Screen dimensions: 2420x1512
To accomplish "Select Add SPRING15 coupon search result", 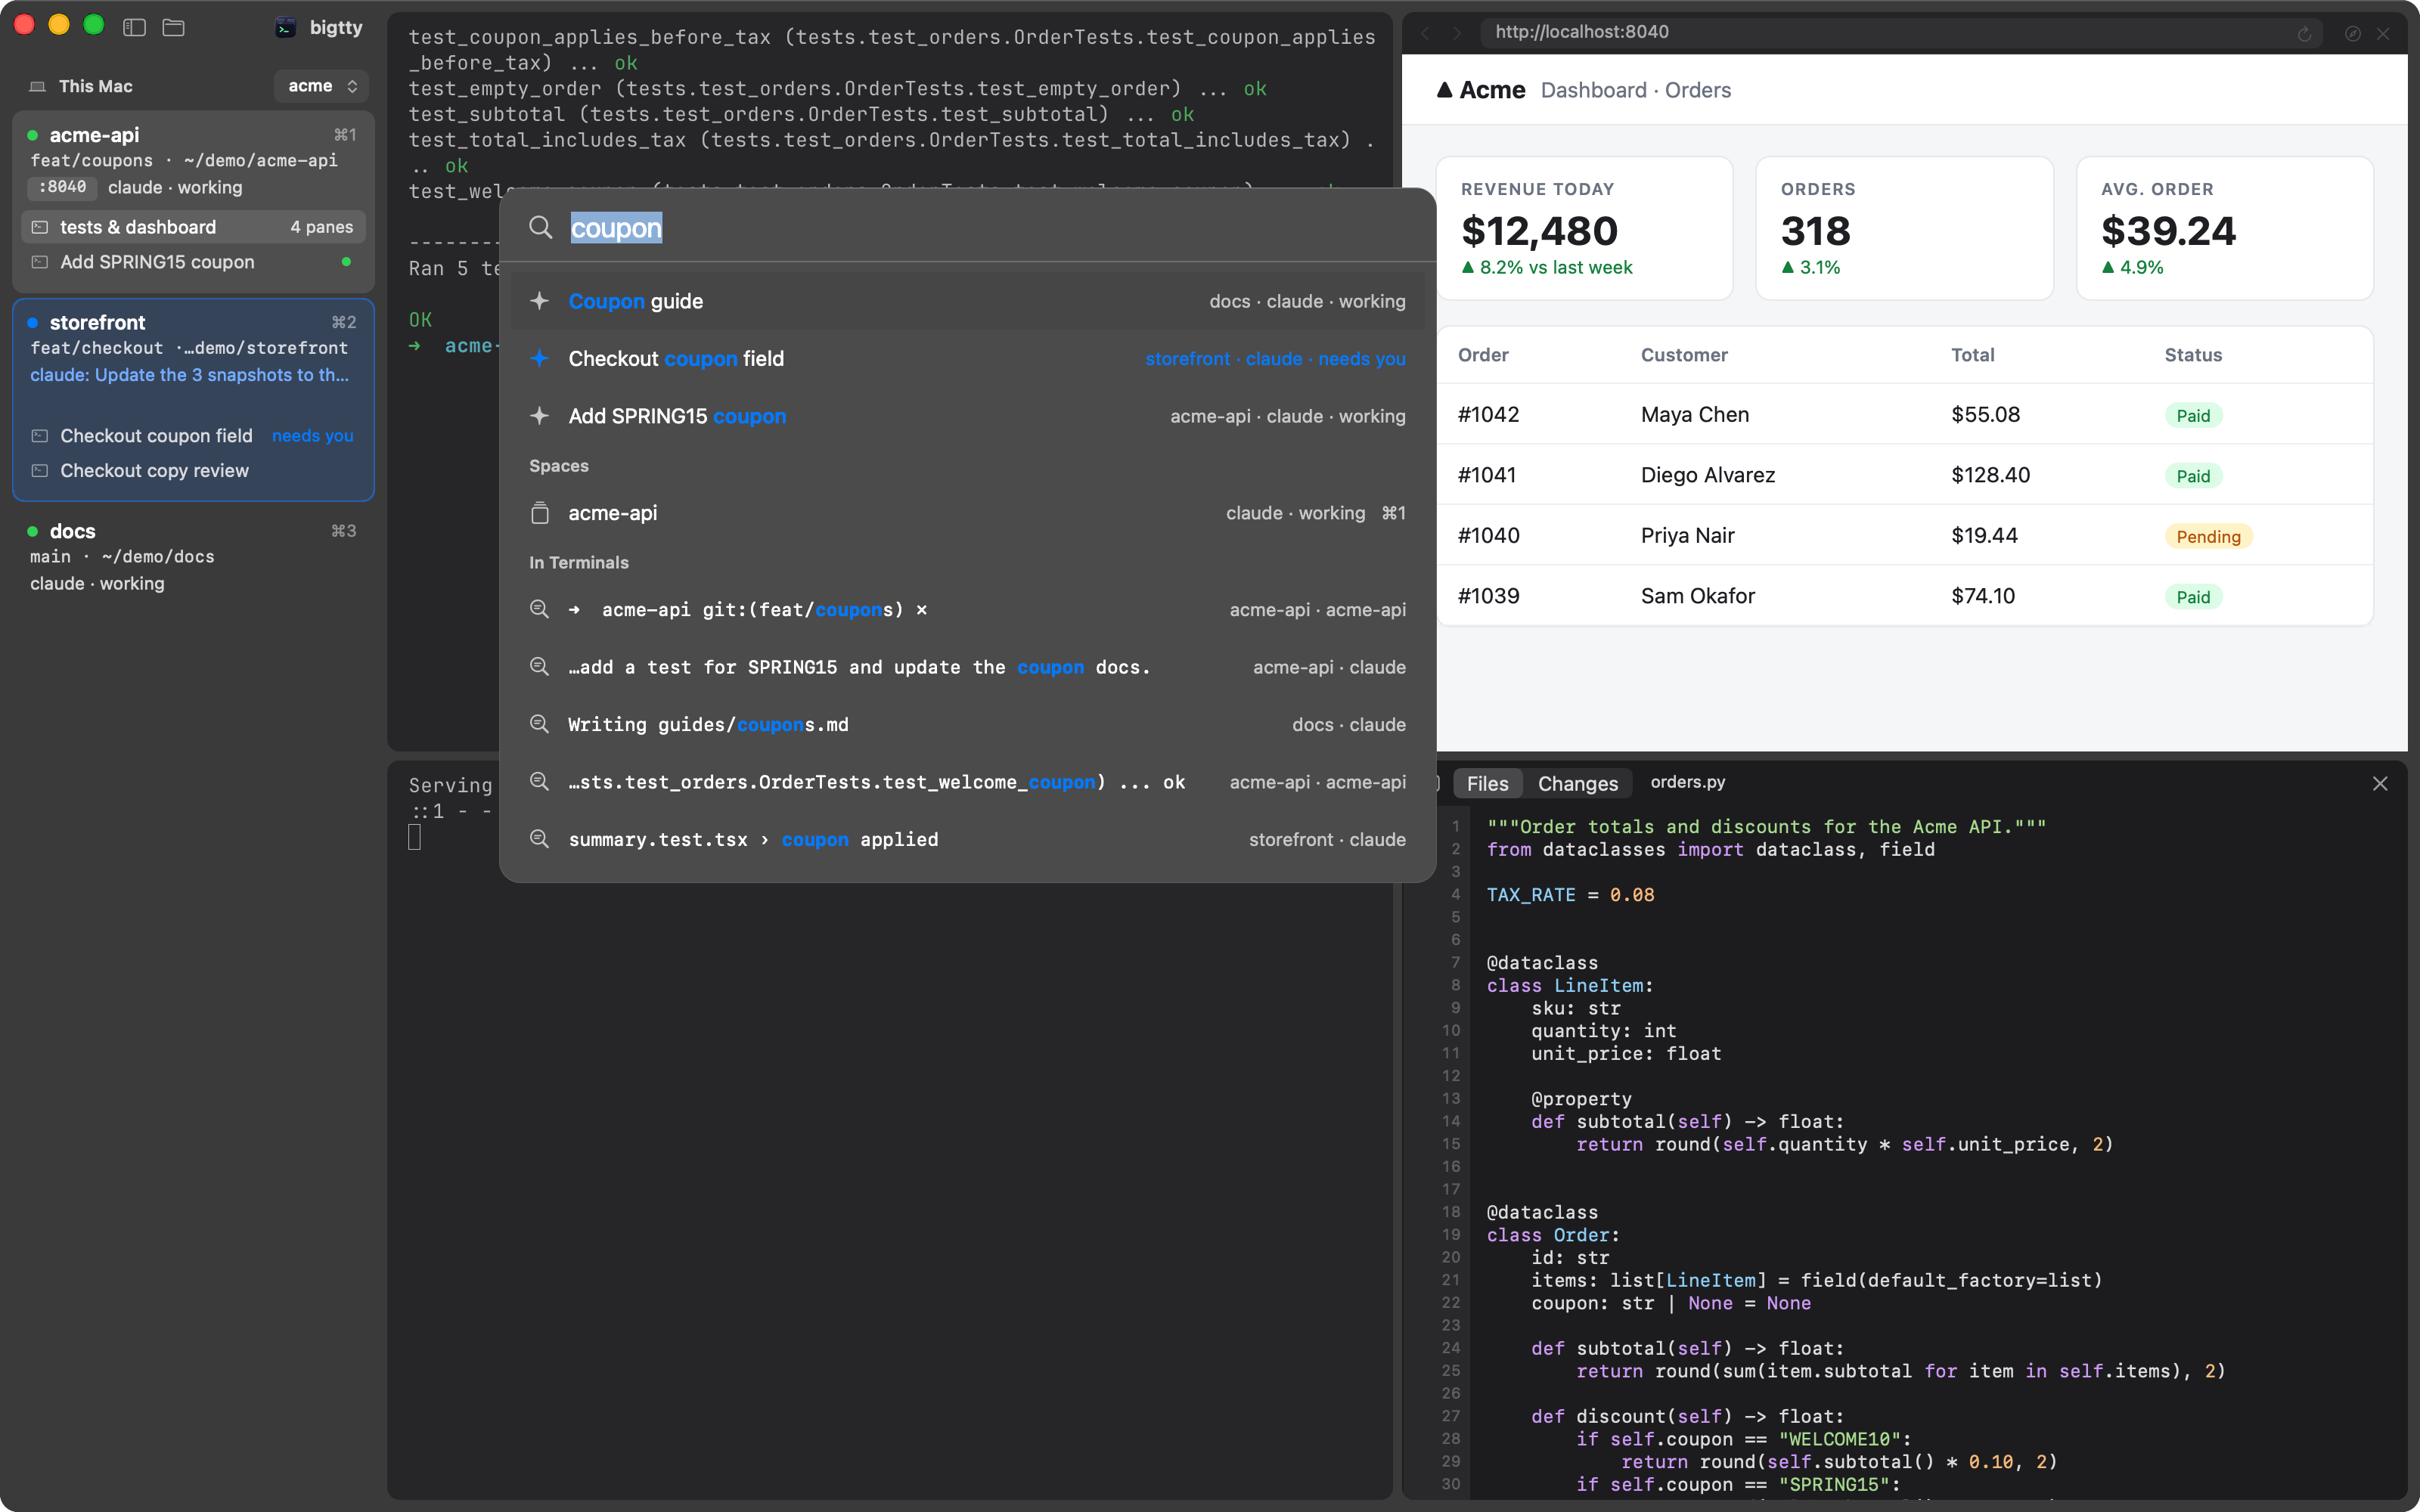I will [967, 416].
